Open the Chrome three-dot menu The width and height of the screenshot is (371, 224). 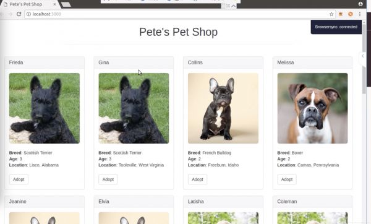click(x=360, y=14)
